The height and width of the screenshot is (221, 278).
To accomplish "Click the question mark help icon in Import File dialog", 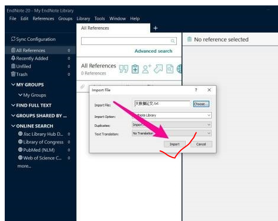I will [196, 90].
